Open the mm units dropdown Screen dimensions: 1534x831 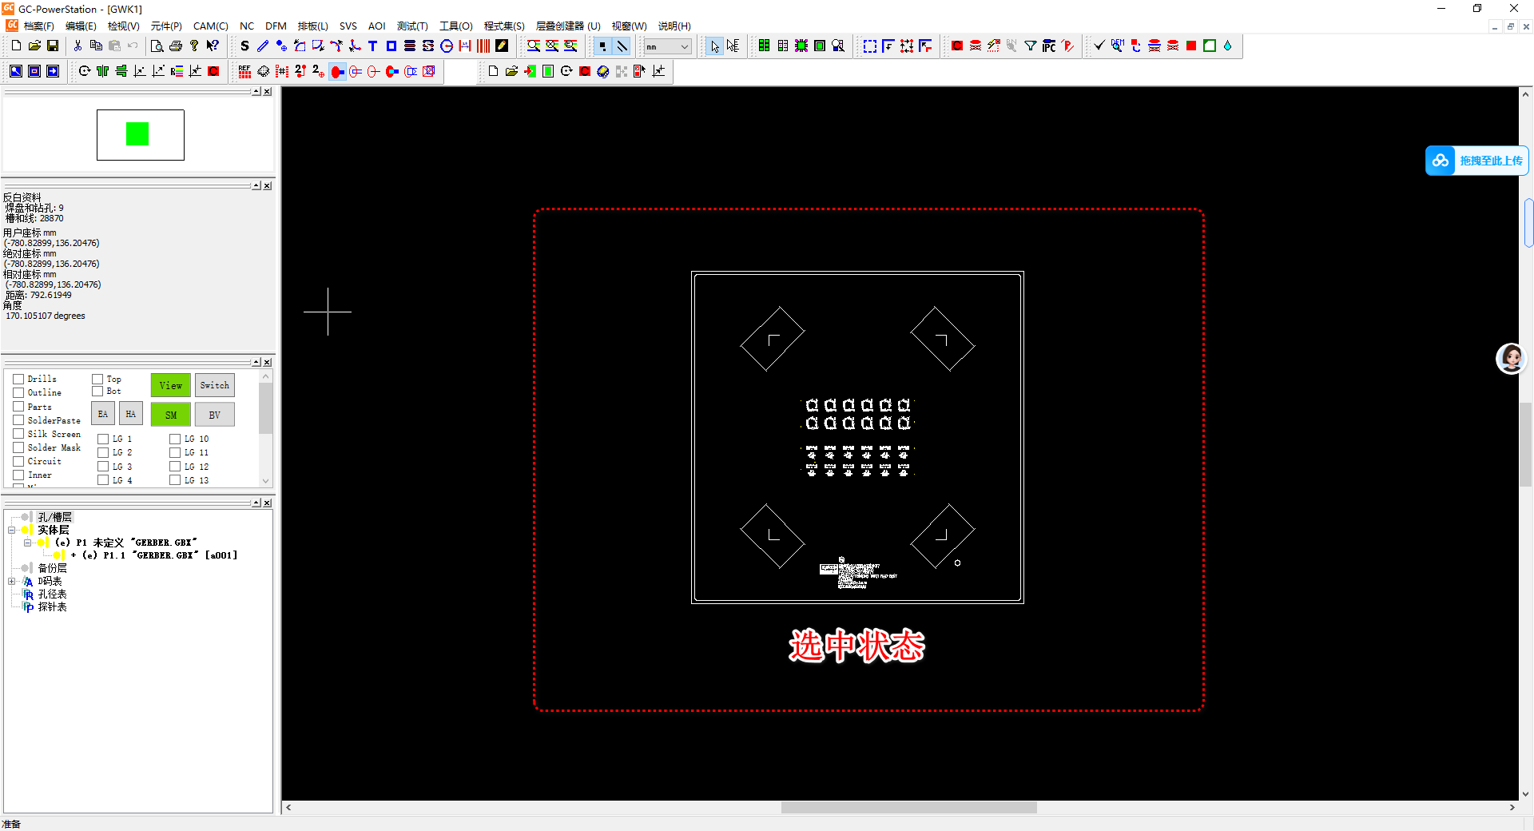(668, 47)
